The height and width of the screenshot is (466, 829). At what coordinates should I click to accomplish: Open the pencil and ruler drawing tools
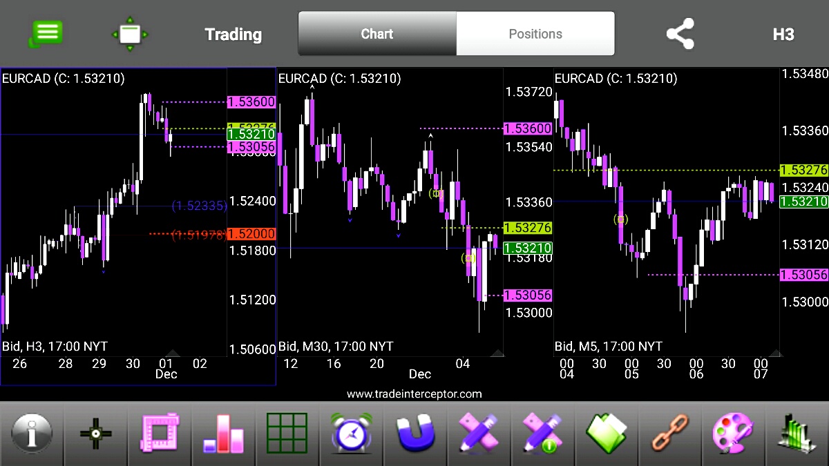pyautogui.click(x=479, y=434)
